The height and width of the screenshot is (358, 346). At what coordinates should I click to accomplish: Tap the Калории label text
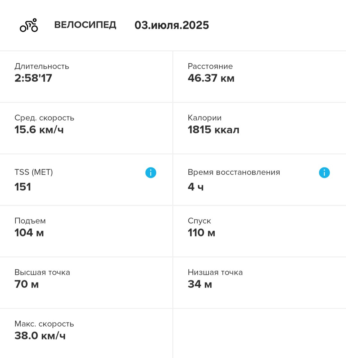(204, 118)
